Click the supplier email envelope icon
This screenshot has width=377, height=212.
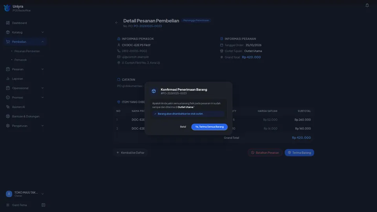(x=119, y=57)
